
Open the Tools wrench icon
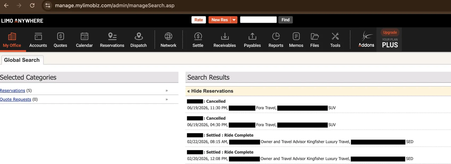pos(335,36)
